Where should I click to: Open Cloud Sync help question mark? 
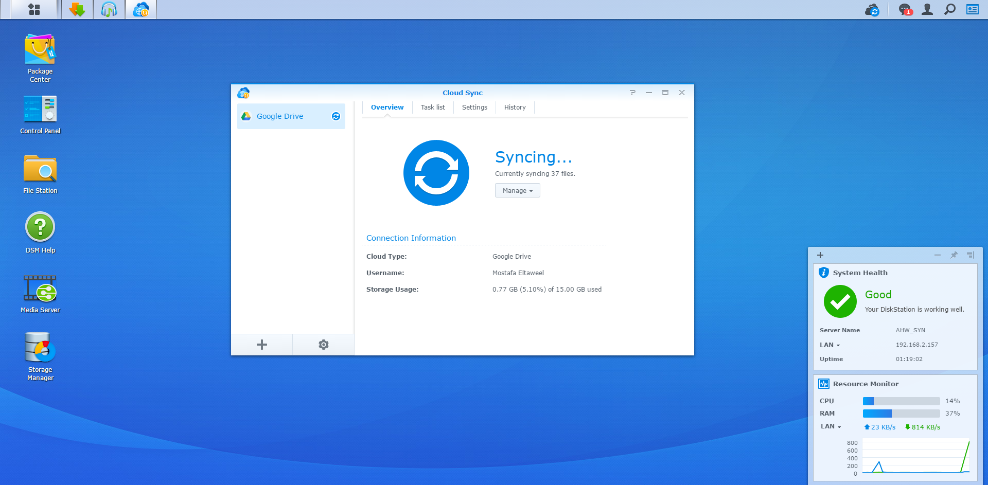click(632, 93)
